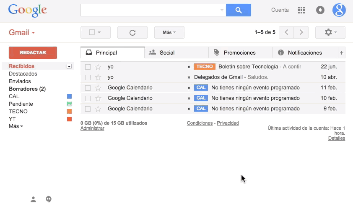This screenshot has width=353, height=204.
Task: Select the 9 feb. Calendario email checkbox
Action: point(88,109)
